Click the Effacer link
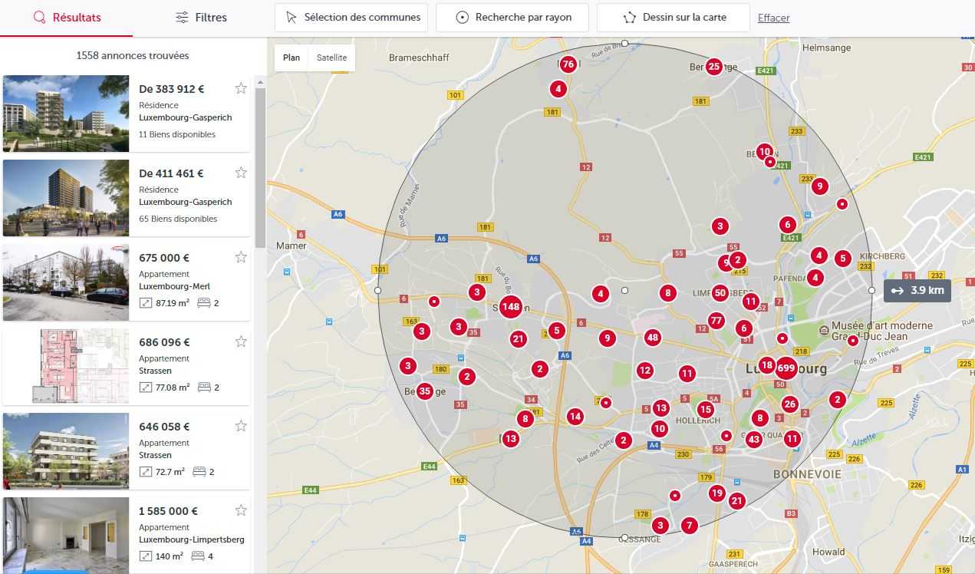 coord(773,18)
